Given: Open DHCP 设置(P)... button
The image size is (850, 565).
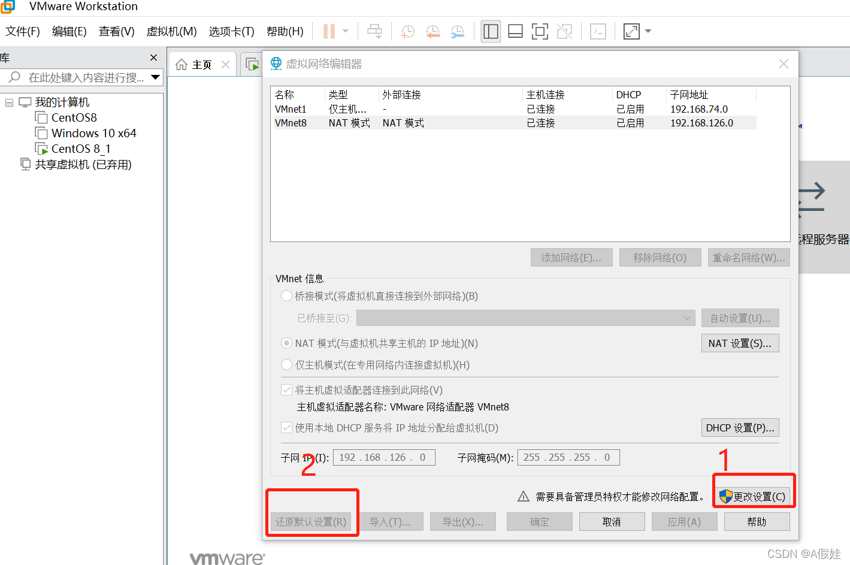Looking at the screenshot, I should (740, 428).
